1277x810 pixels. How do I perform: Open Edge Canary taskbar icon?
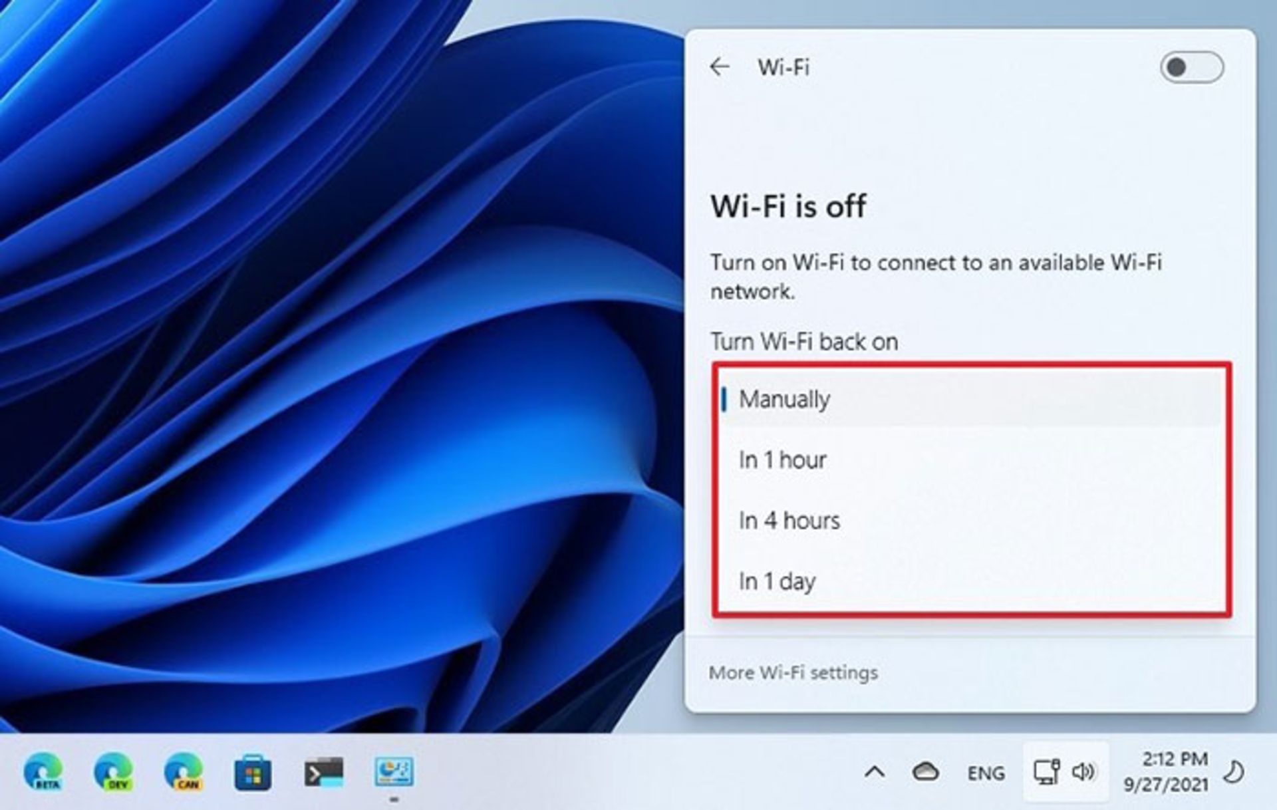coord(184,772)
